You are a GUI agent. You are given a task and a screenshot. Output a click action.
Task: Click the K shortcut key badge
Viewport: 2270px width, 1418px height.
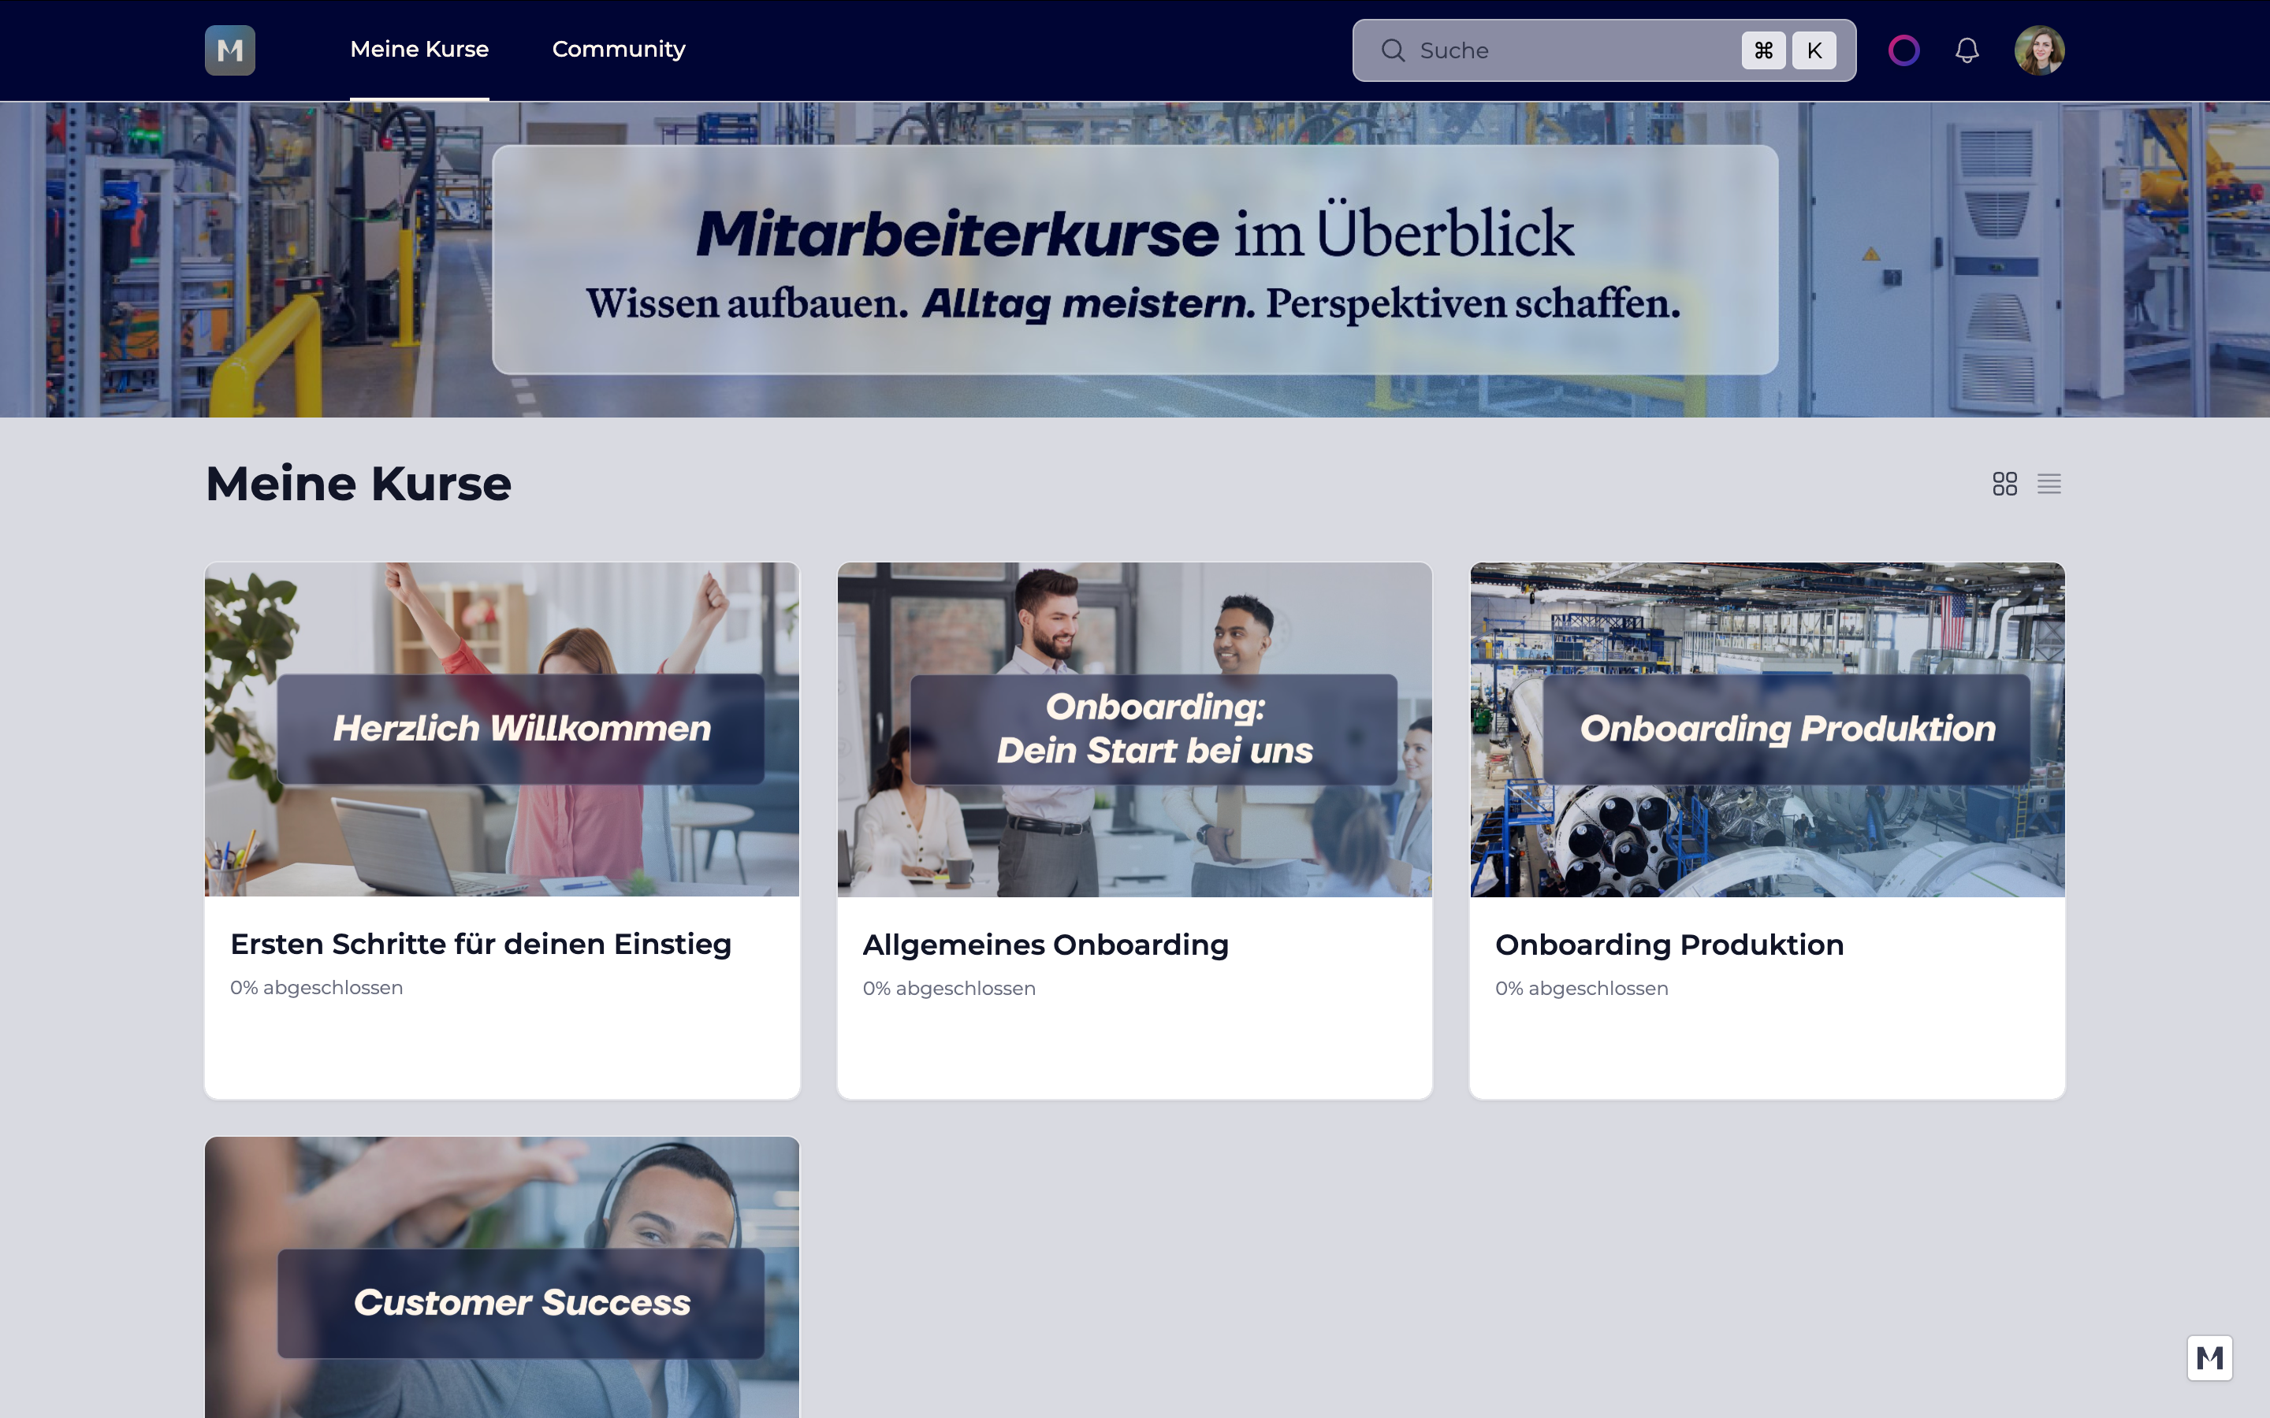(x=1814, y=50)
